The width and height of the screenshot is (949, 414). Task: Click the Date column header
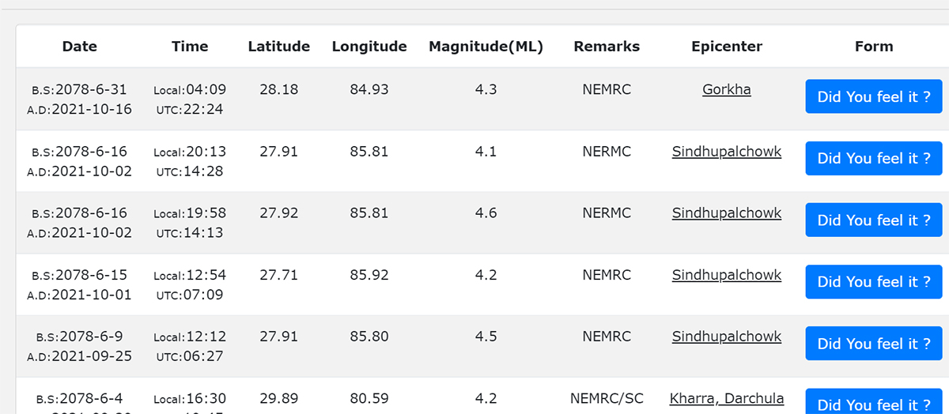[x=80, y=47]
